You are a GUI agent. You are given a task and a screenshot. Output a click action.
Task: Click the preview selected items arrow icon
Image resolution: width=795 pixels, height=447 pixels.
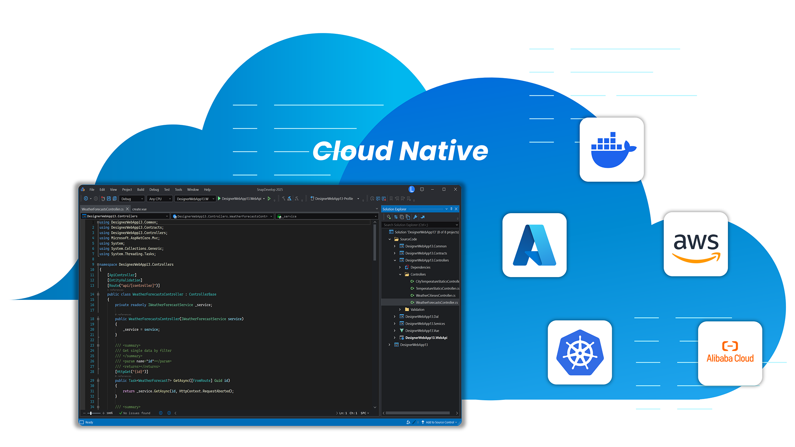click(x=422, y=217)
